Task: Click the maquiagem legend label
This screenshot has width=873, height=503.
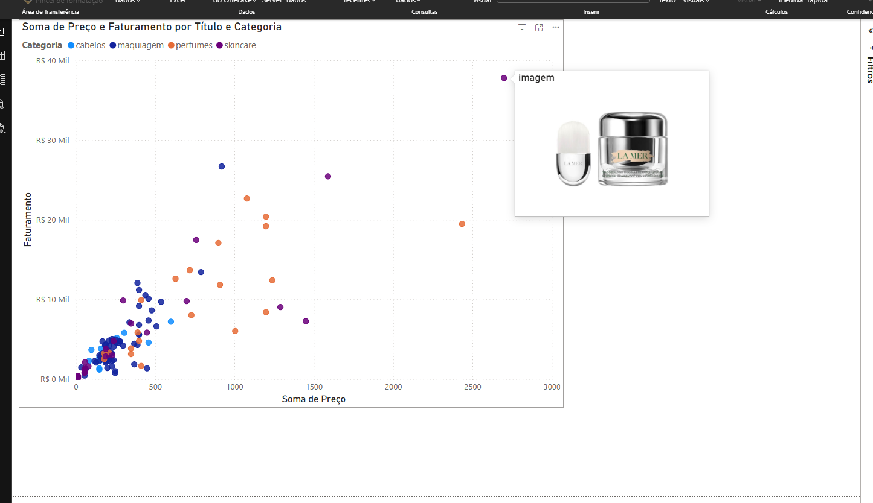Action: [x=141, y=45]
